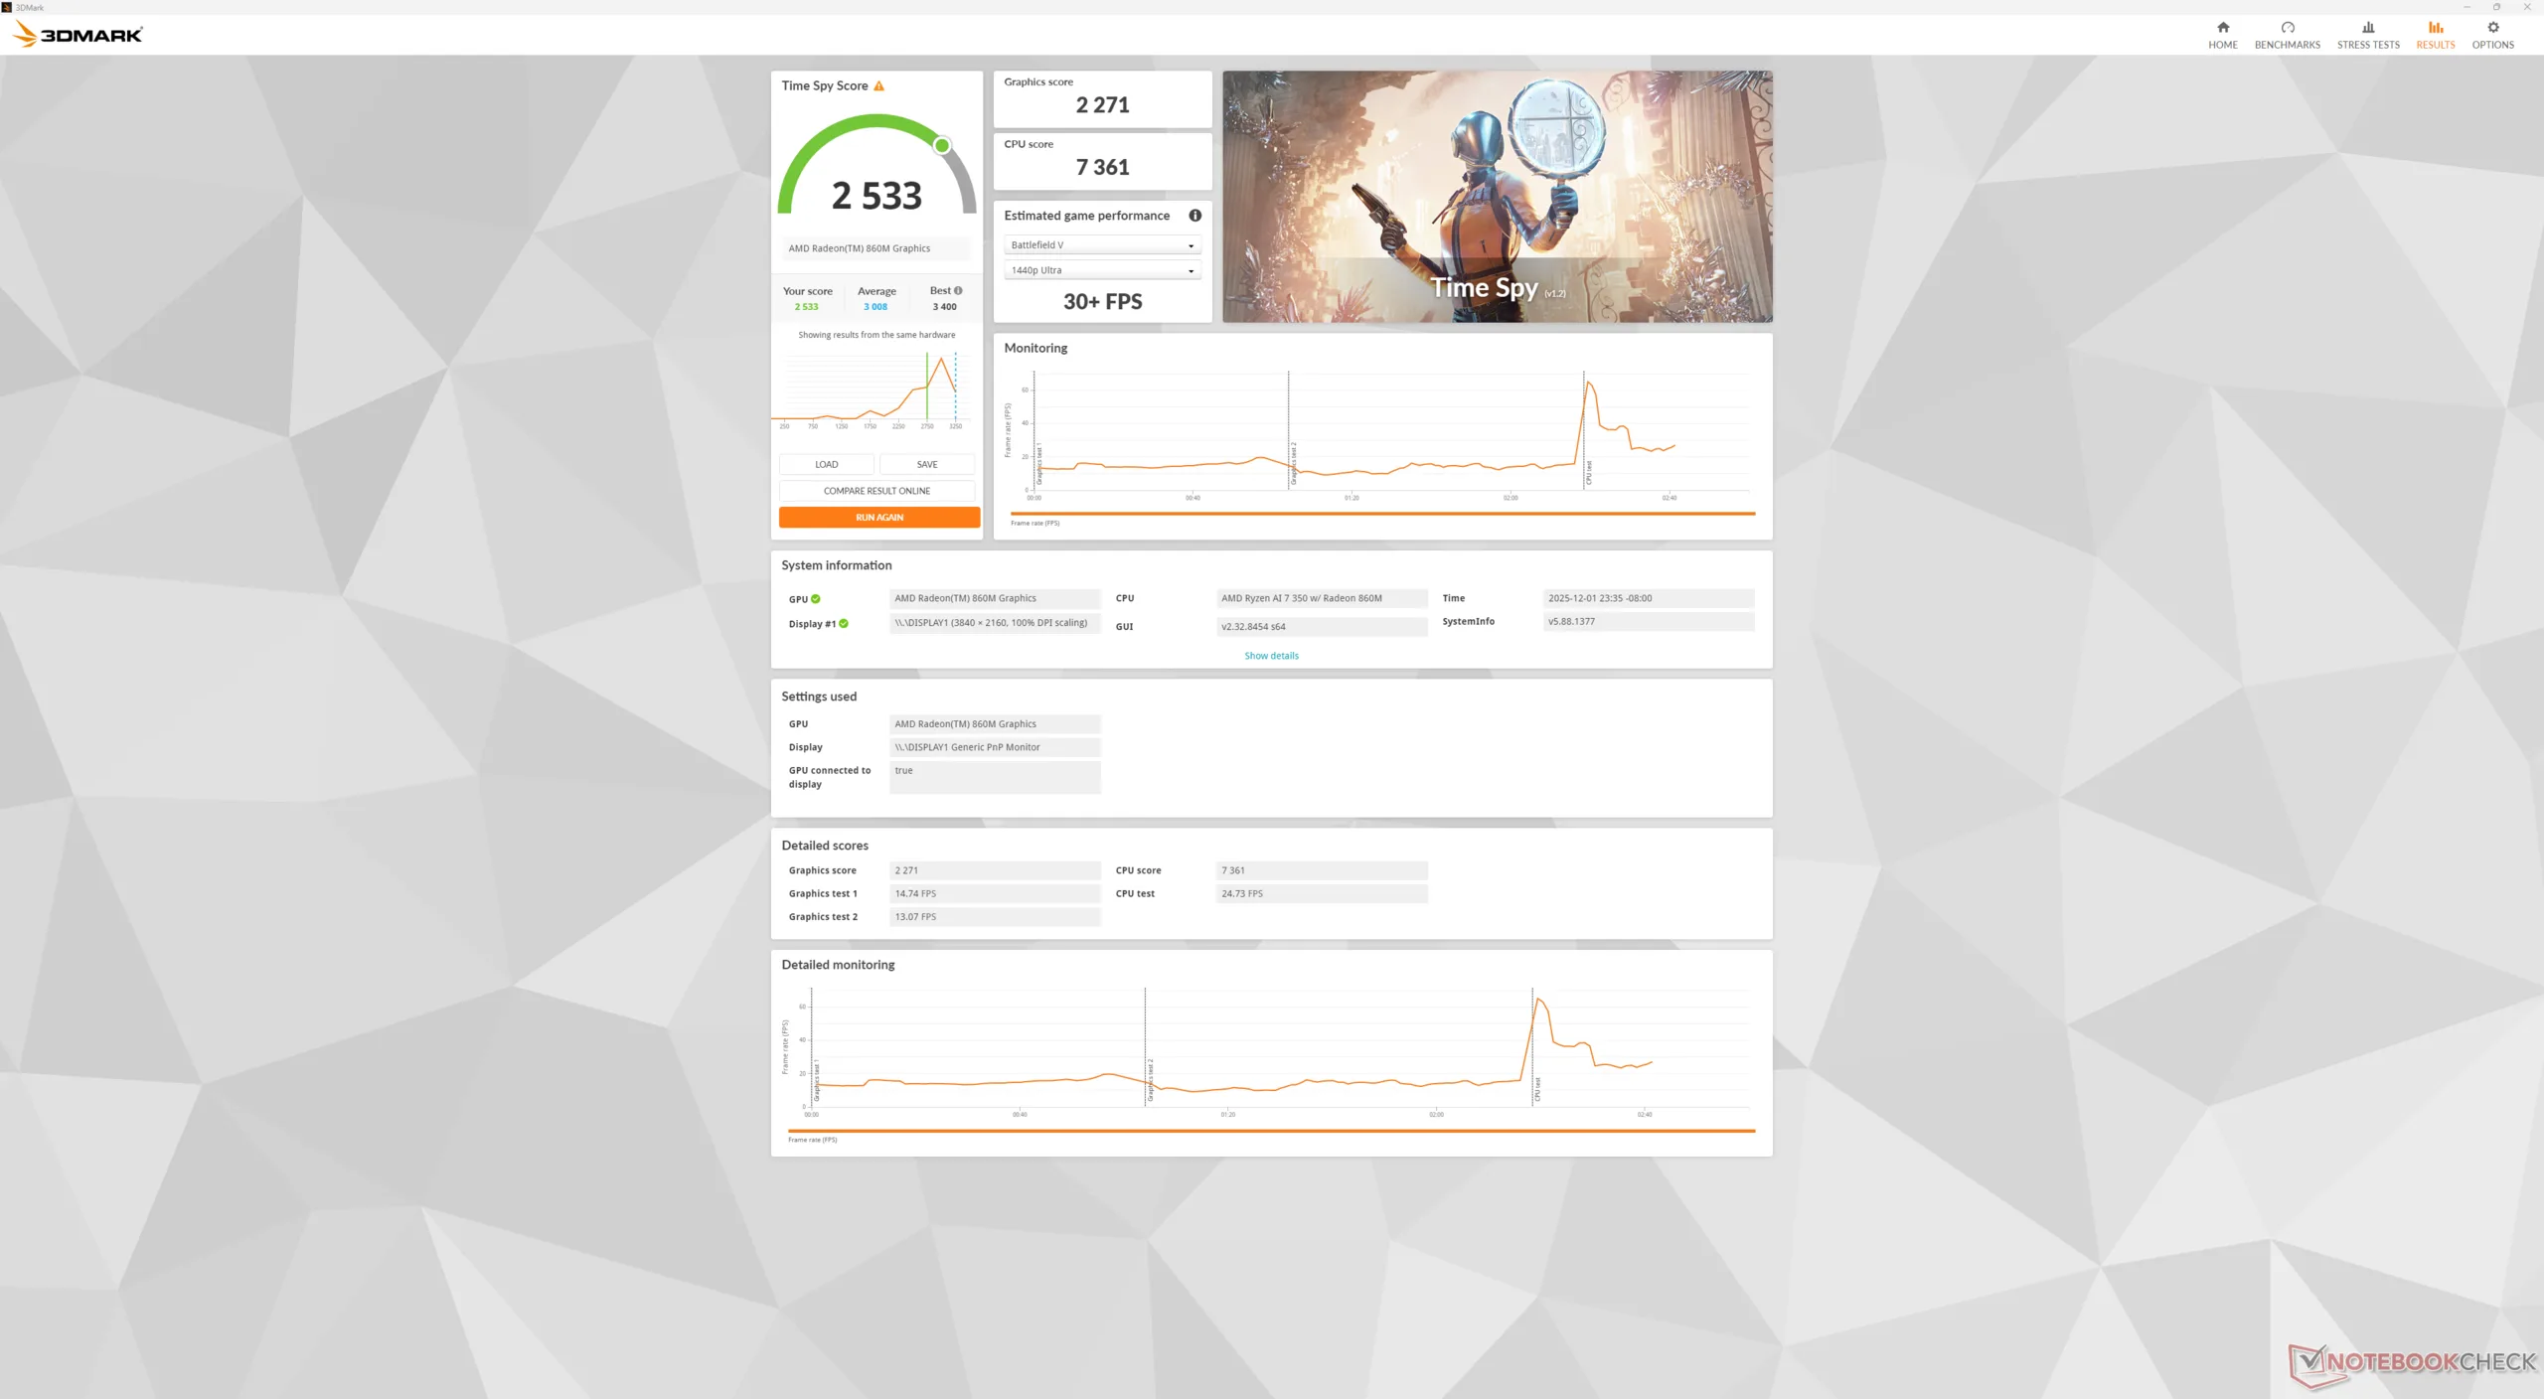Click COMPARE RESULT ONLINE button

pos(876,491)
